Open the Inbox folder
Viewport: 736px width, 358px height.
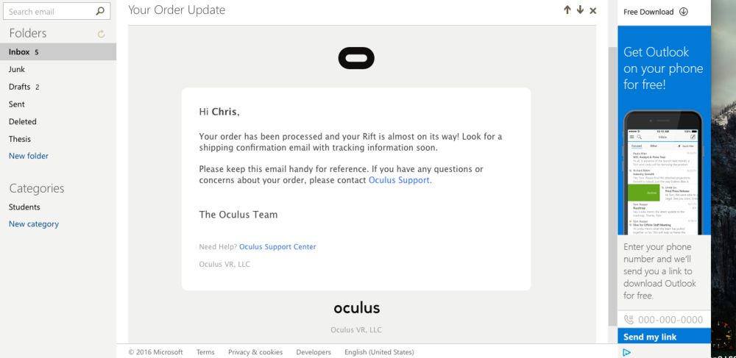click(x=19, y=52)
